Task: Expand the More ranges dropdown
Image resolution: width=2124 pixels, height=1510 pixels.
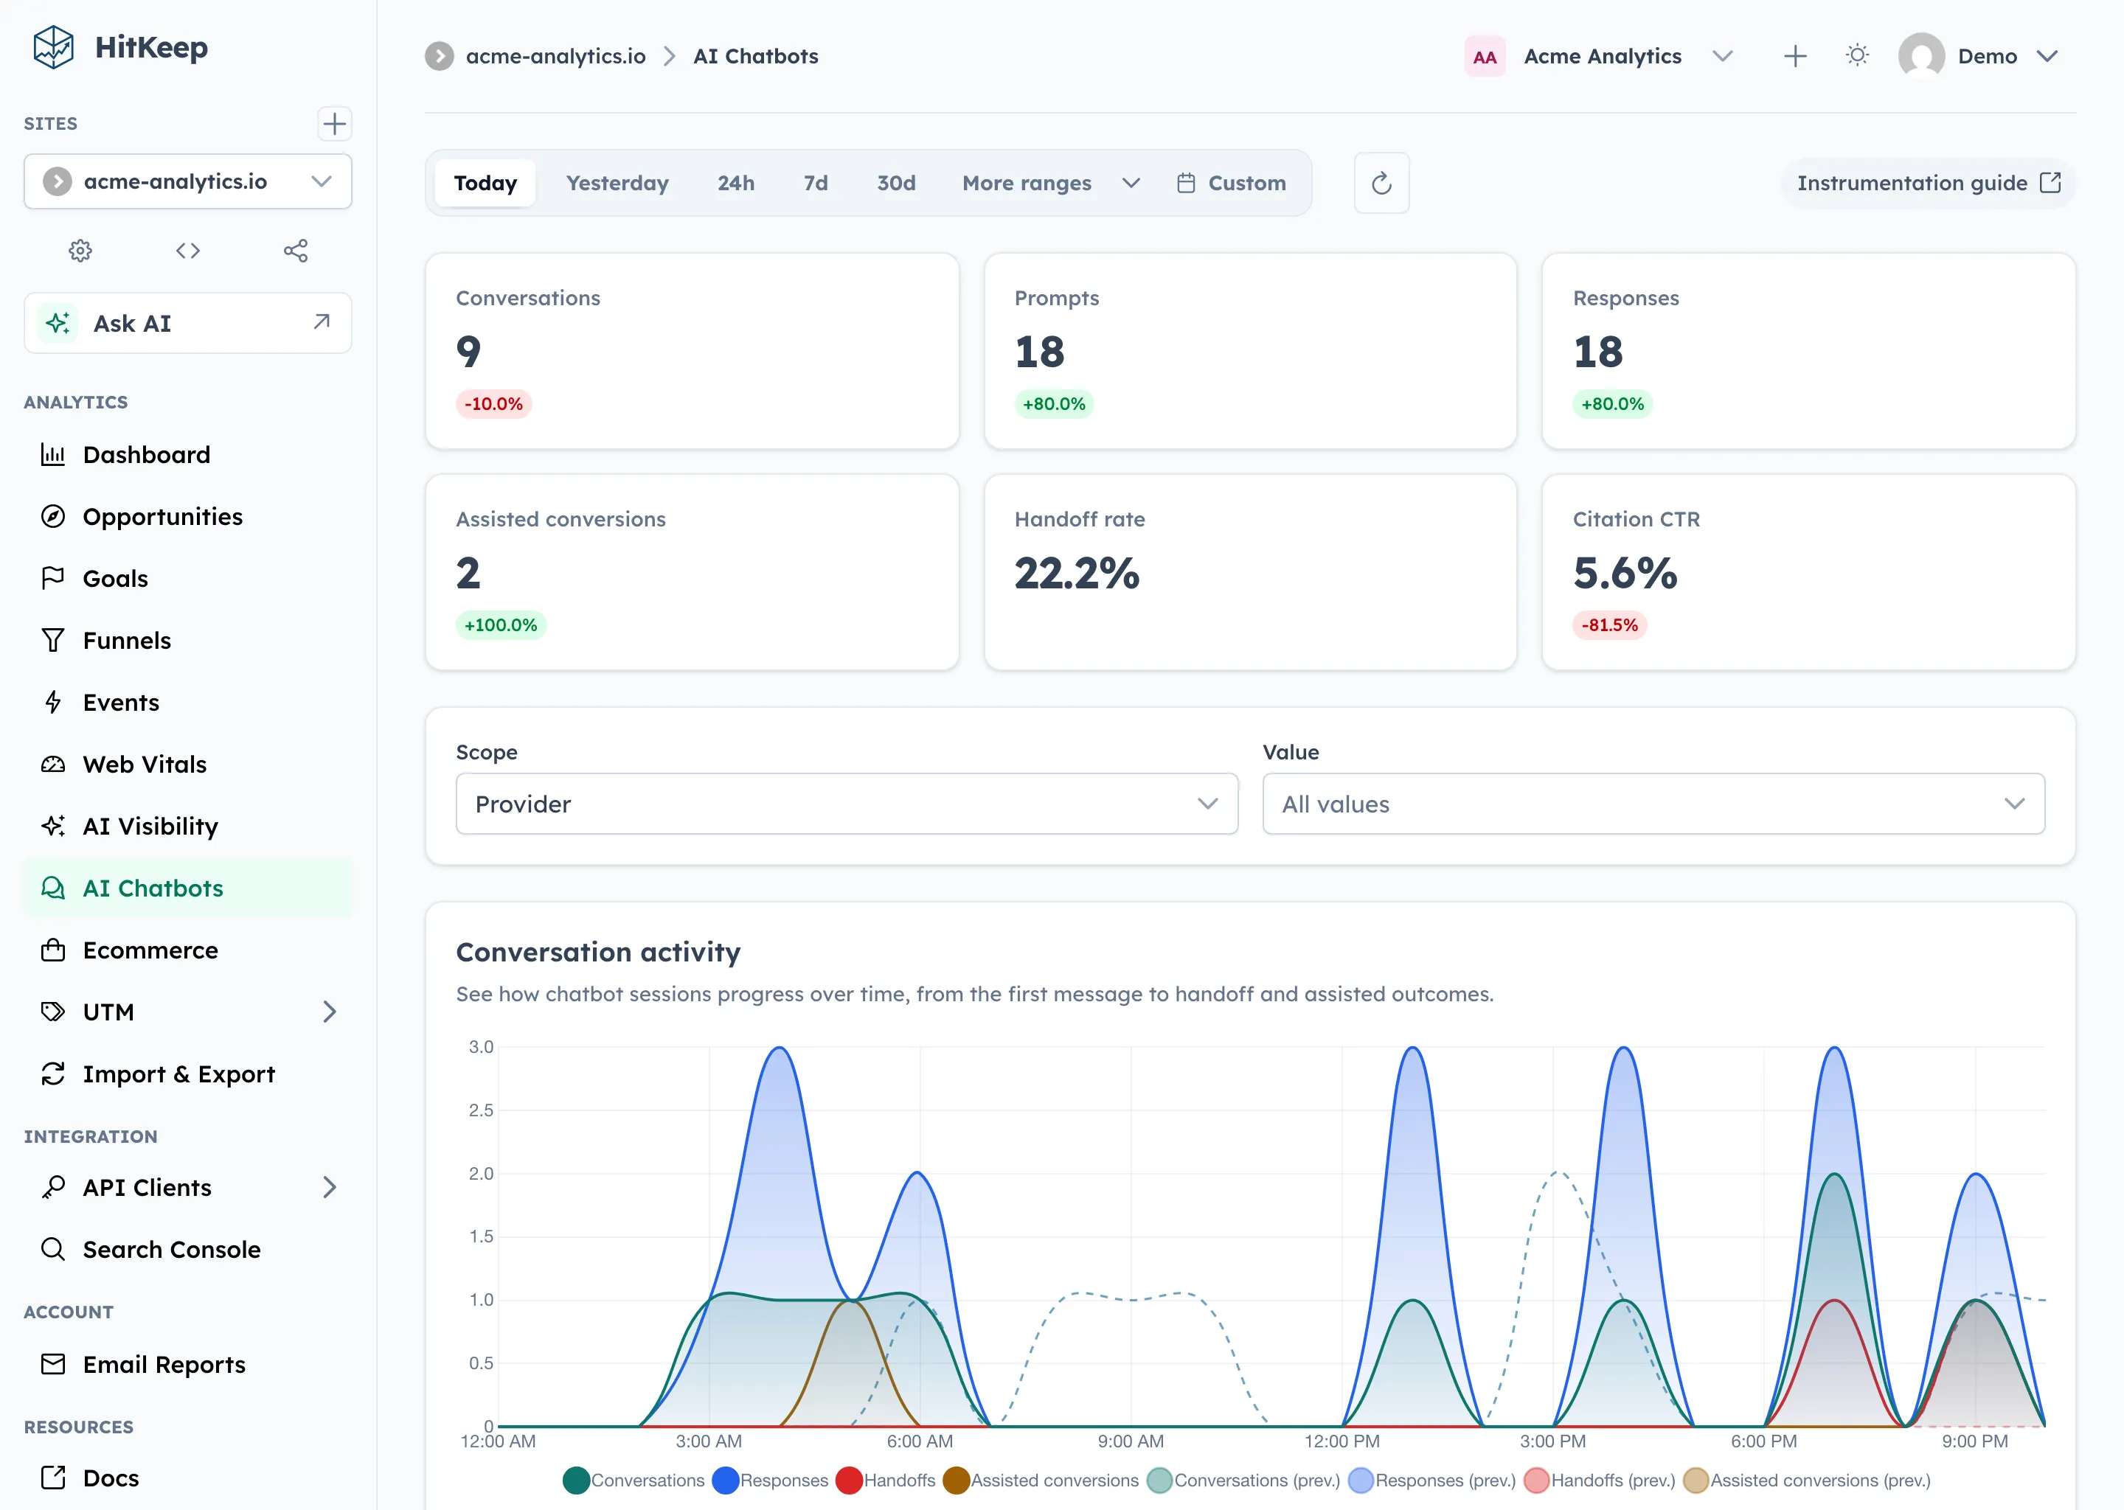Action: click(1051, 183)
